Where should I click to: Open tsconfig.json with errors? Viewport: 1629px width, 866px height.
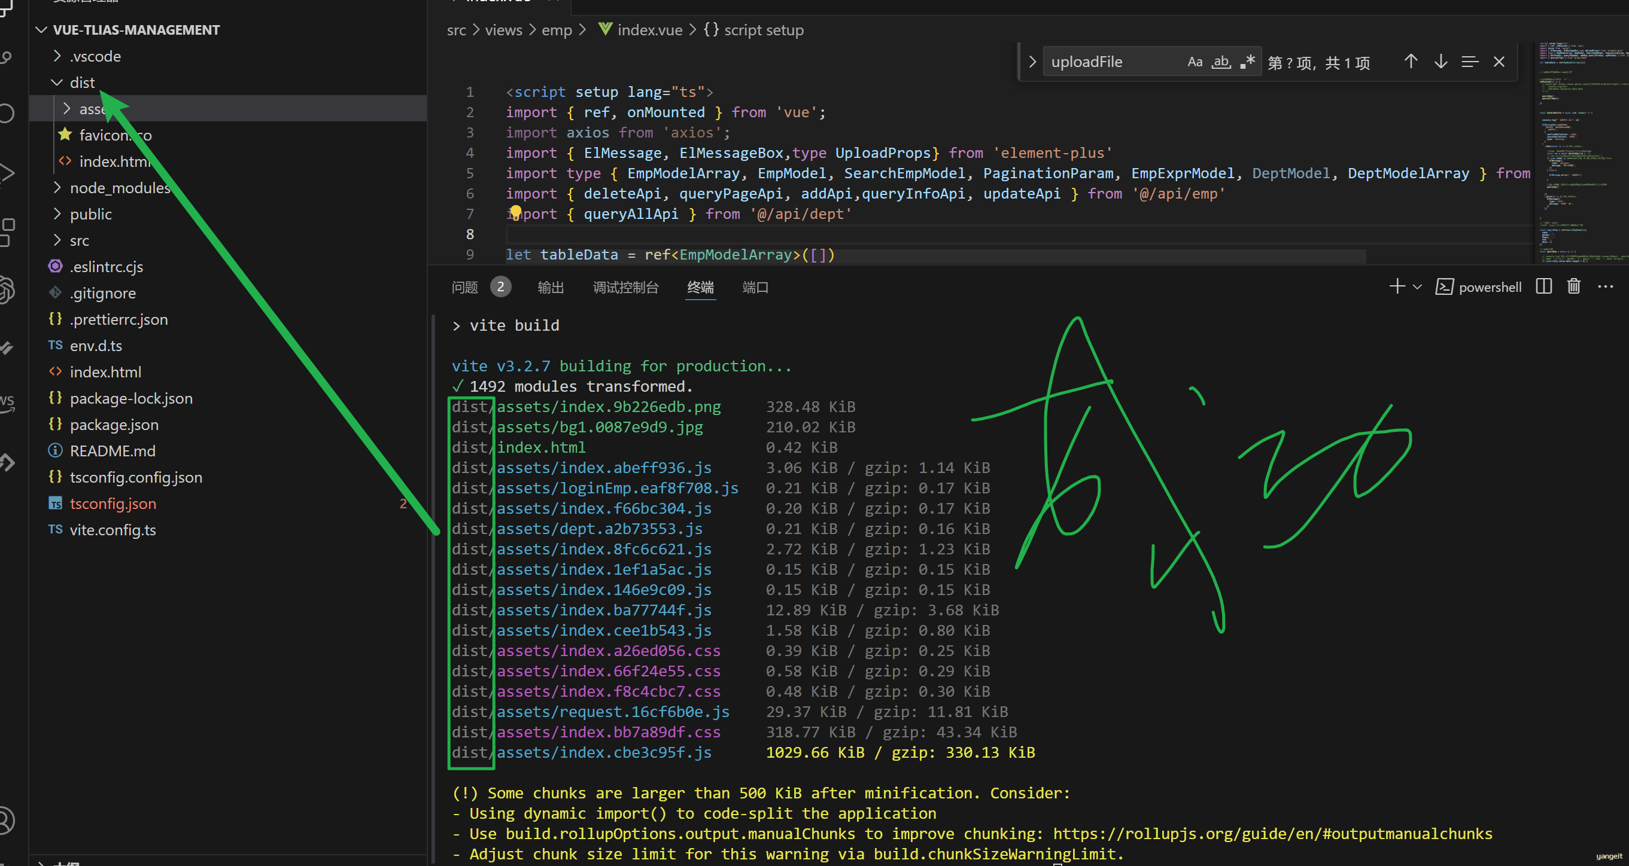[113, 504]
